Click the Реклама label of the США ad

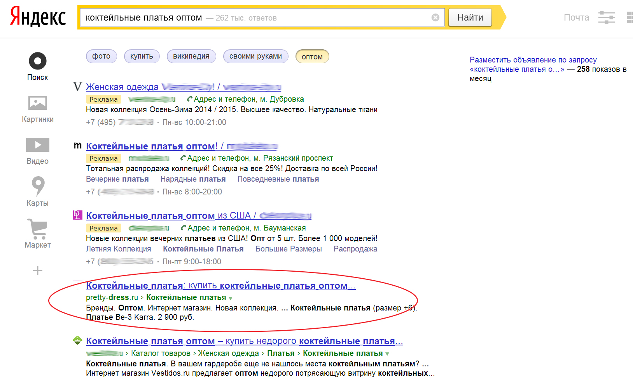103,228
